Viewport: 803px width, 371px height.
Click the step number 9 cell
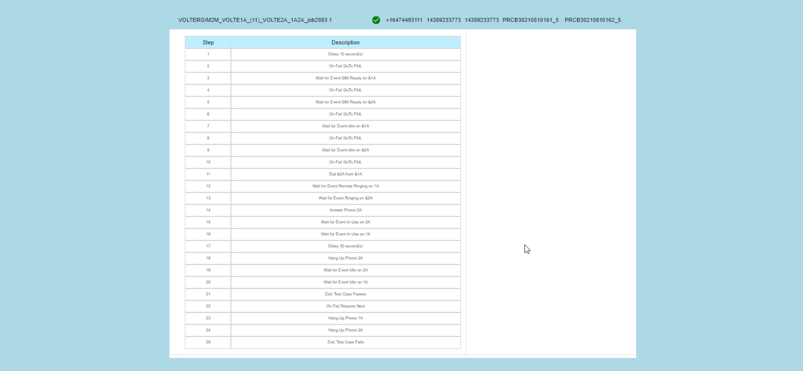[208, 150]
